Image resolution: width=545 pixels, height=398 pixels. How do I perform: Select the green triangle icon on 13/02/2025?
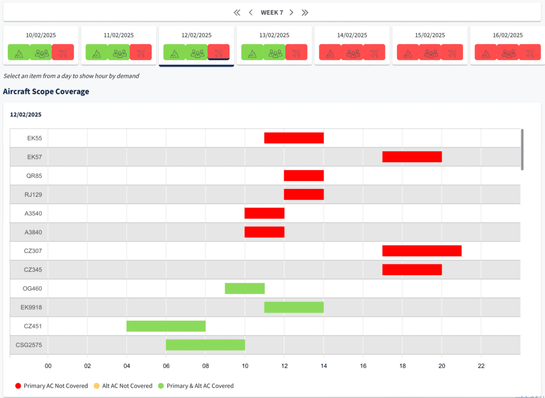coord(252,52)
